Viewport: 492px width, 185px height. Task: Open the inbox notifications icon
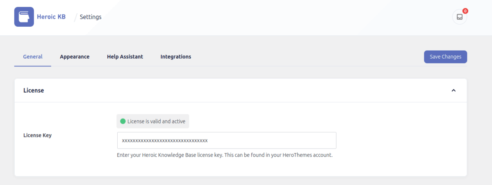click(460, 17)
